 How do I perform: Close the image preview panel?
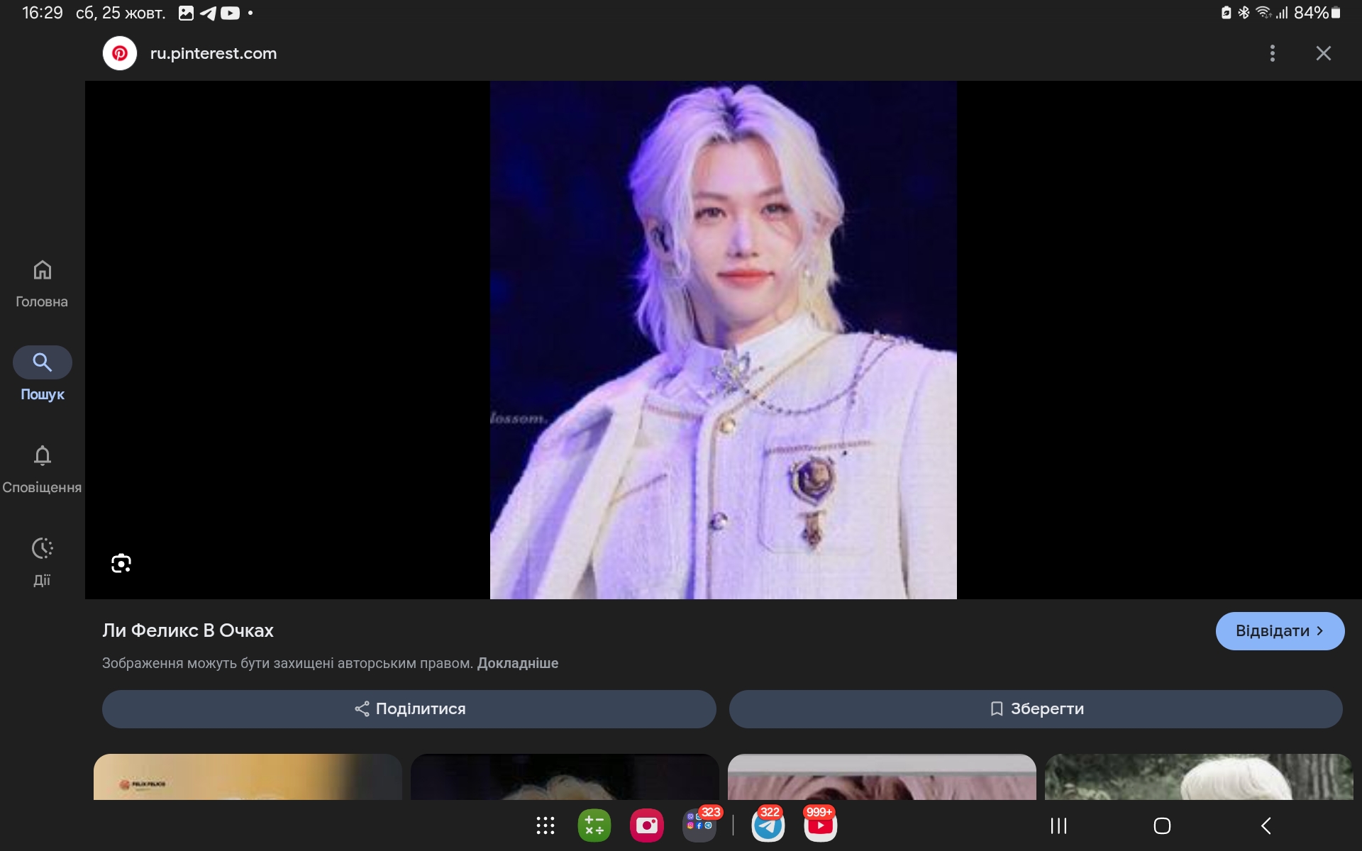point(1323,53)
